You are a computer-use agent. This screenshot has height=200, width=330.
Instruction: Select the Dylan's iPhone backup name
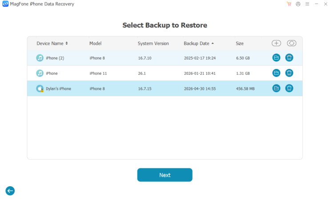point(58,89)
